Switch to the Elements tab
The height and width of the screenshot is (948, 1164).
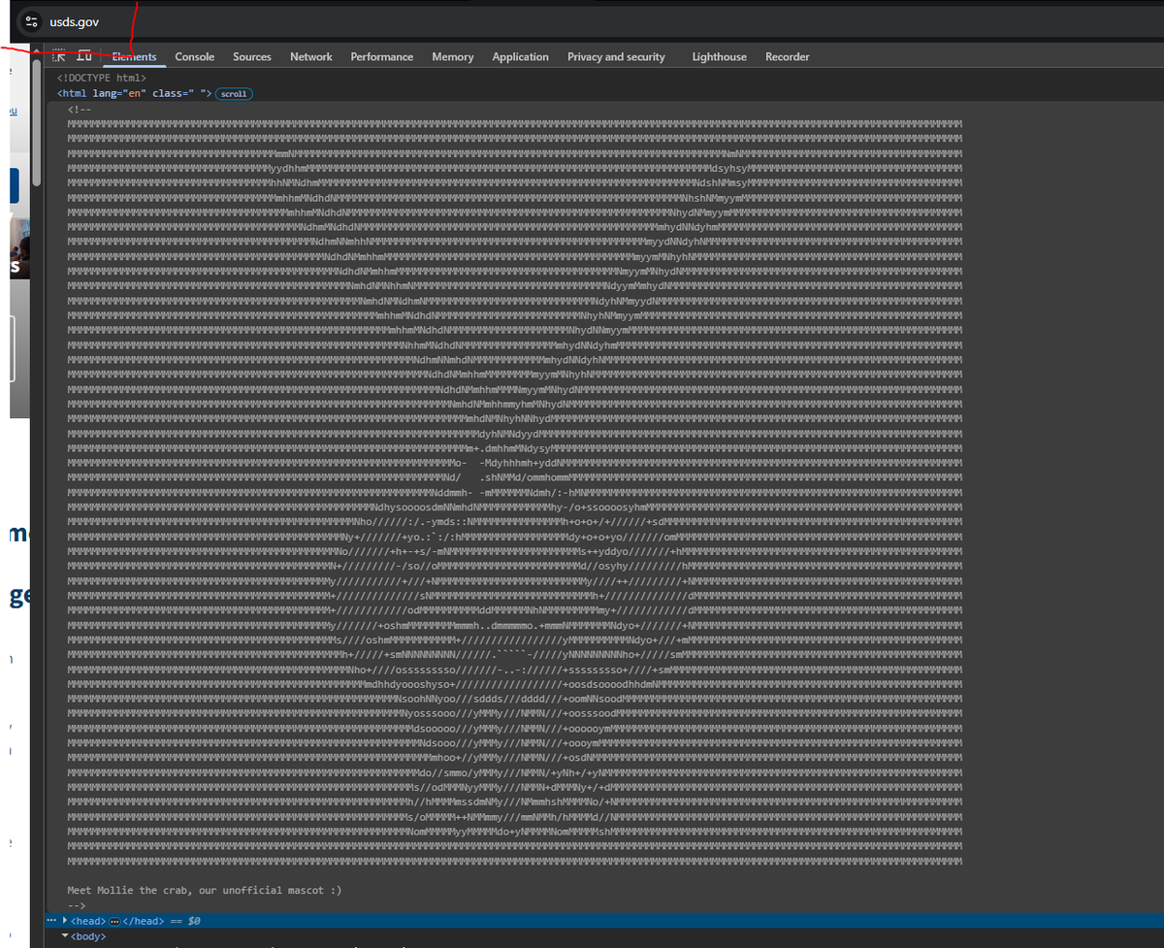134,57
